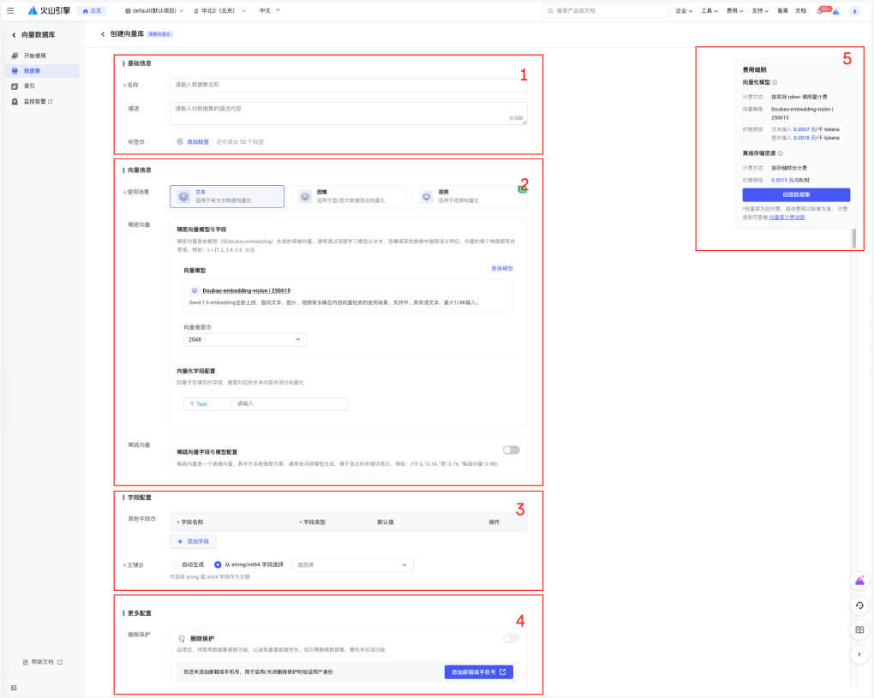Open the 费用 menu in top navigation
The width and height of the screenshot is (874, 698).
734,11
